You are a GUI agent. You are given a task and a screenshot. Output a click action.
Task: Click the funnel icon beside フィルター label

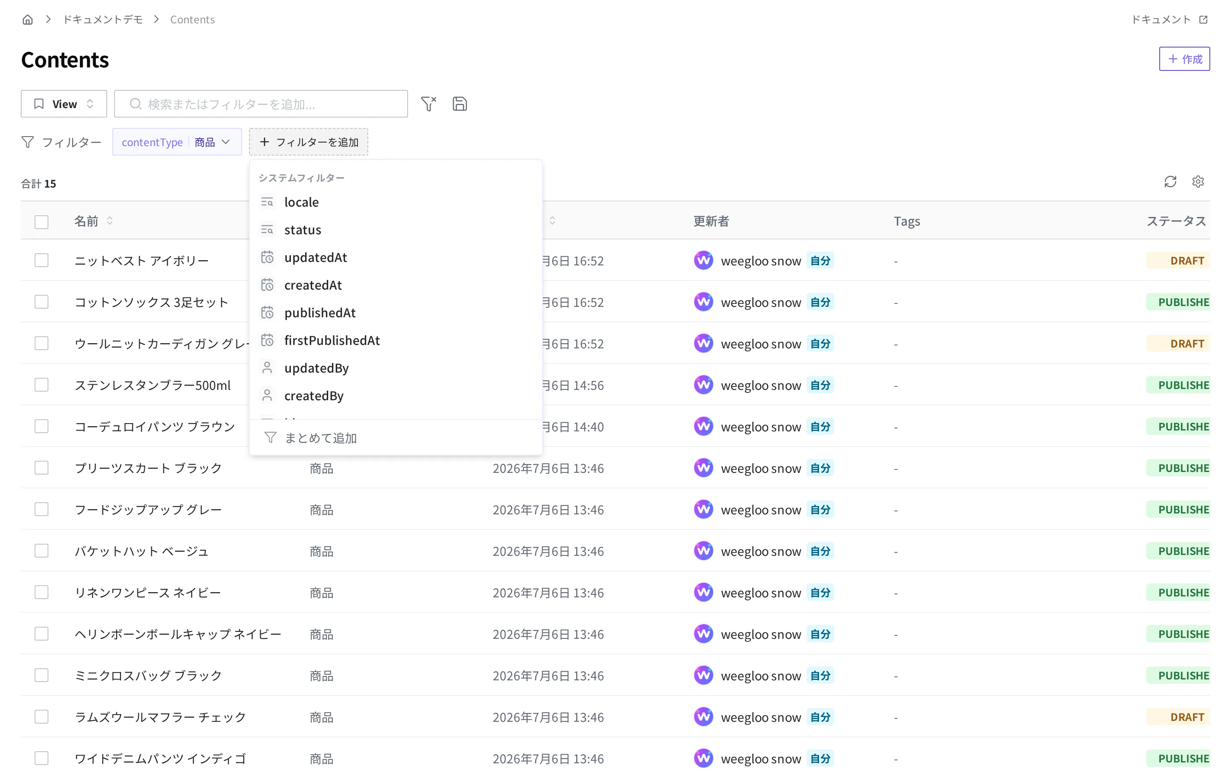click(28, 142)
